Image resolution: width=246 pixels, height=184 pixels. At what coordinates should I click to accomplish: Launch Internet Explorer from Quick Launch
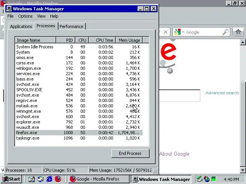point(49,179)
